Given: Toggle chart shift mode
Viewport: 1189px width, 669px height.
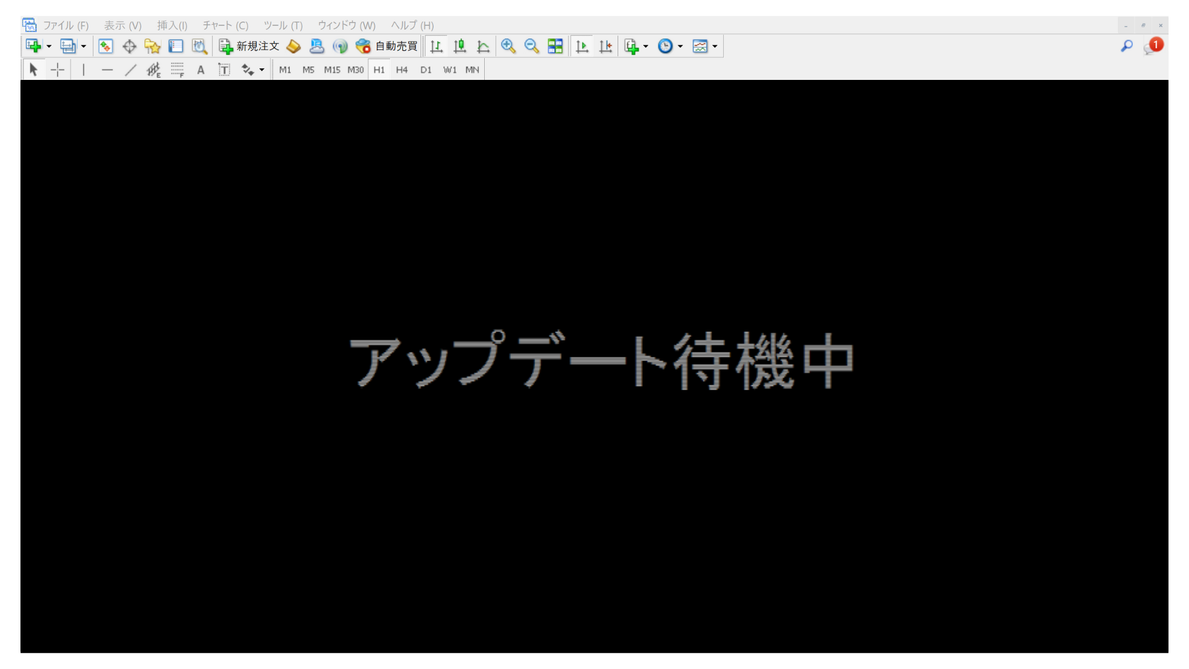Looking at the screenshot, I should [x=605, y=46].
